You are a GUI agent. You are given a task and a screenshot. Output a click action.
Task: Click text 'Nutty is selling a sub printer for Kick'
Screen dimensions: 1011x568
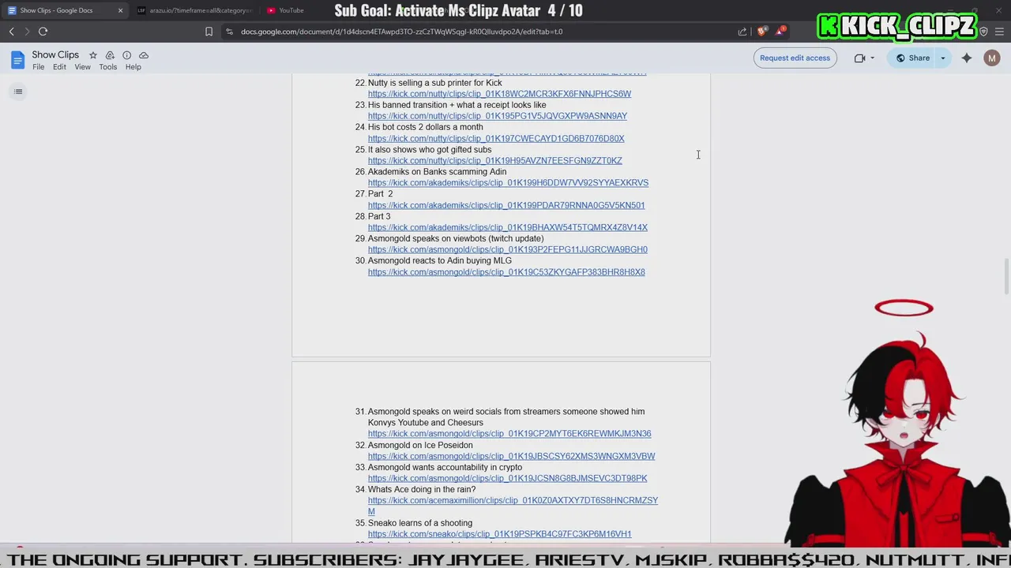pyautogui.click(x=434, y=83)
